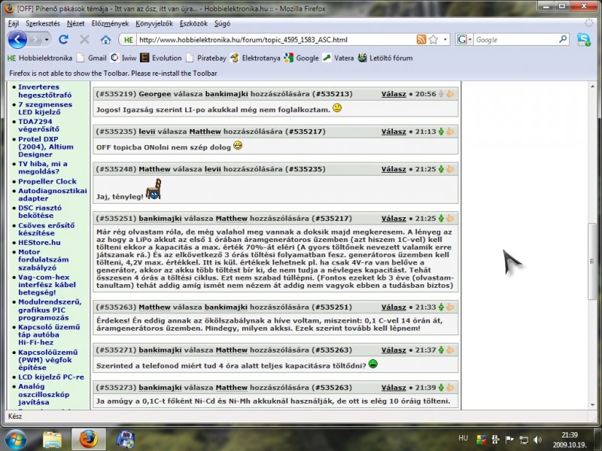Viewport: 602px width, 451px height.
Task: Click the hand icon on post #535273
Action: click(x=450, y=387)
